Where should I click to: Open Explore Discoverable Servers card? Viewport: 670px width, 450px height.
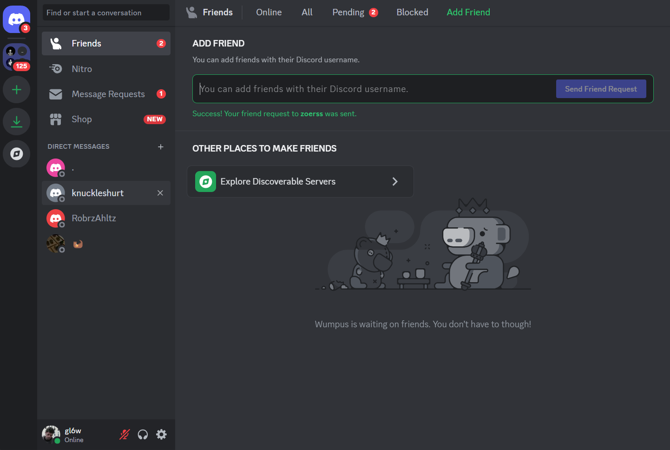click(300, 181)
